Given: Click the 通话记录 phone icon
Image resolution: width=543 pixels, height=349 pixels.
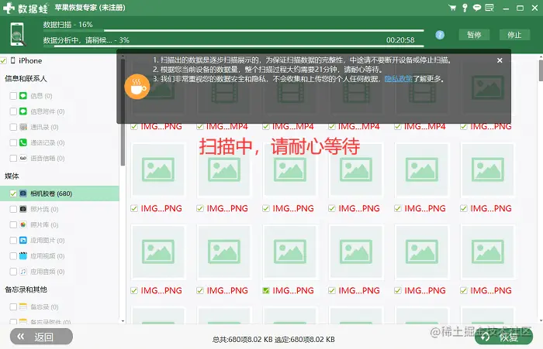Looking at the screenshot, I should tap(23, 142).
